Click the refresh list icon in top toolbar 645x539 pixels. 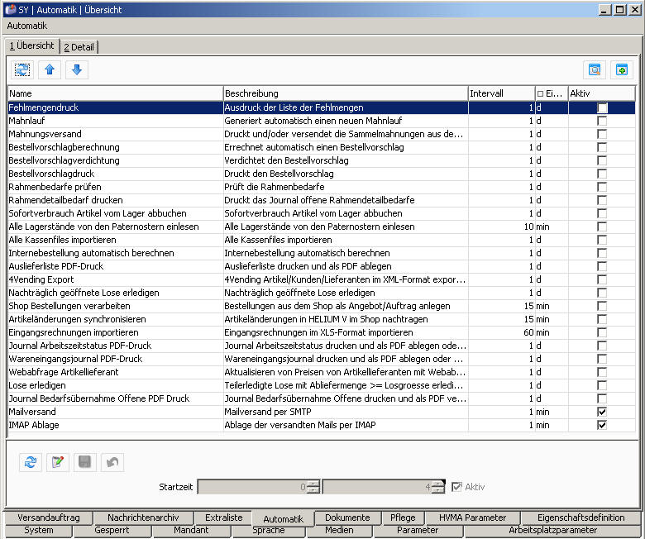pos(21,70)
